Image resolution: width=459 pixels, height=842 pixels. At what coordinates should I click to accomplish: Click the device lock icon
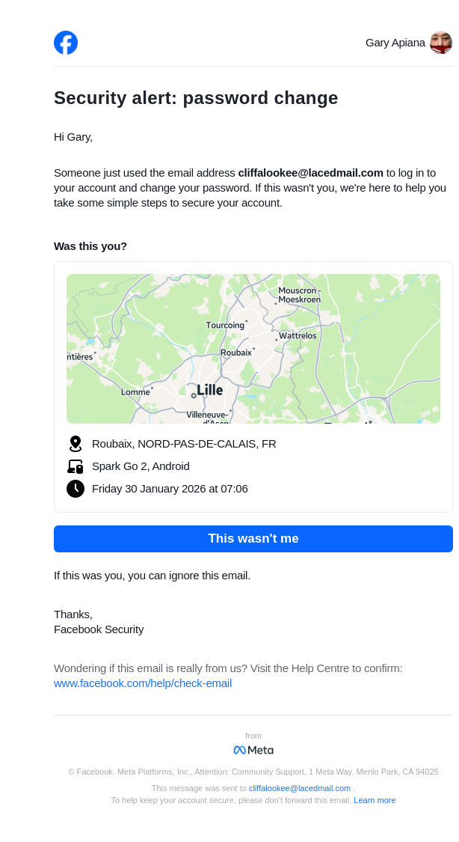[x=75, y=466]
